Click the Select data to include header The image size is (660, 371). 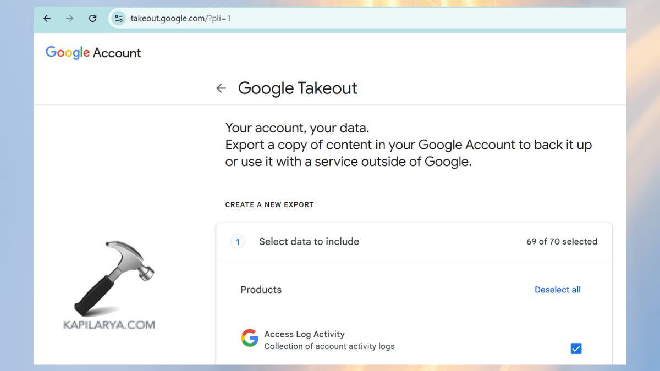(x=309, y=242)
